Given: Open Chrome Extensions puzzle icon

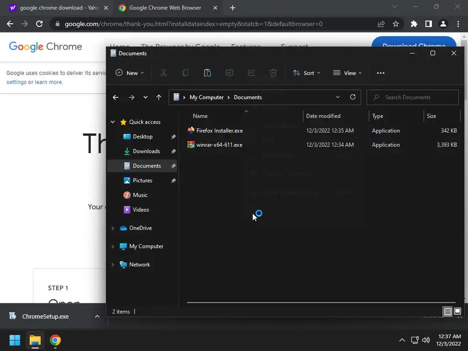Looking at the screenshot, I should tap(414, 24).
